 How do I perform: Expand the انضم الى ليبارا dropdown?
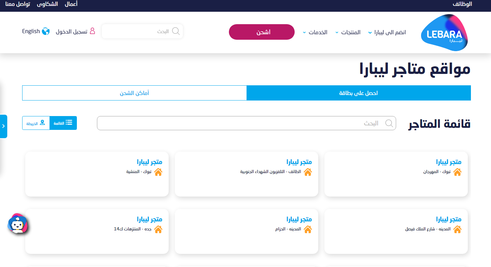(387, 32)
